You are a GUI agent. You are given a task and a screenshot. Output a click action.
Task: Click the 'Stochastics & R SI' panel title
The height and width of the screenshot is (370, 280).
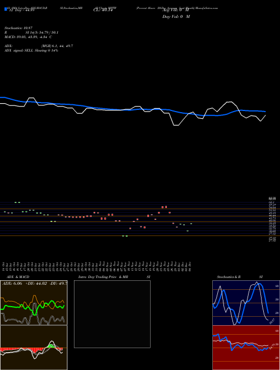click(x=240, y=277)
